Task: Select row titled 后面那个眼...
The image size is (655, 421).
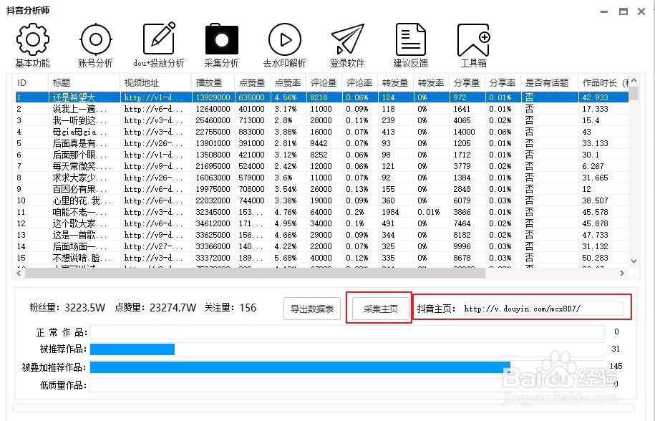Action: pos(321,155)
